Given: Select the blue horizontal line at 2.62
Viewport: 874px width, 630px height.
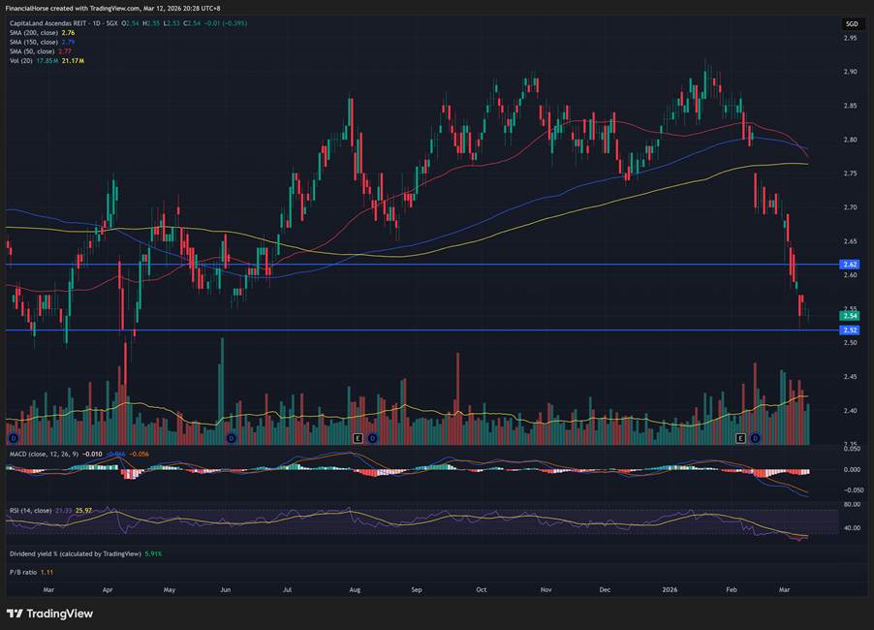Looking at the screenshot, I should [x=388, y=264].
